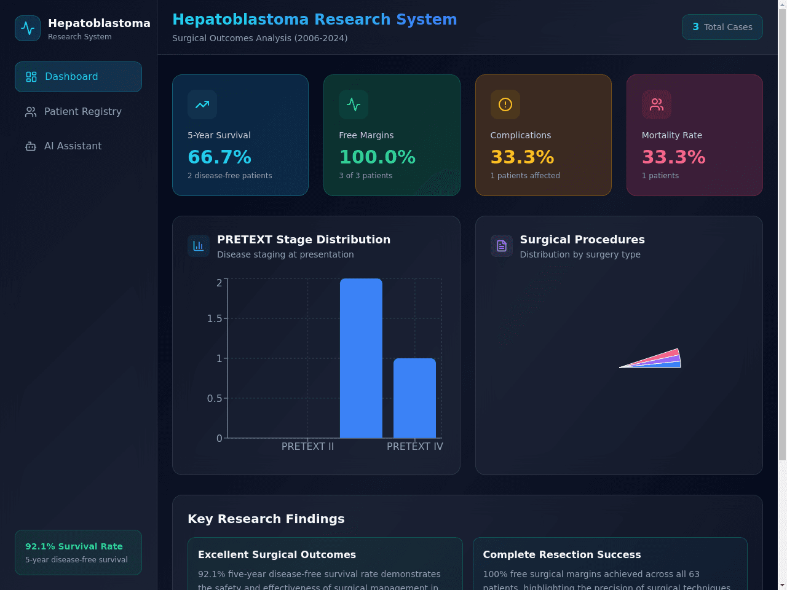Click the PRETEXT II axis label
787x590 pixels.
click(x=307, y=447)
